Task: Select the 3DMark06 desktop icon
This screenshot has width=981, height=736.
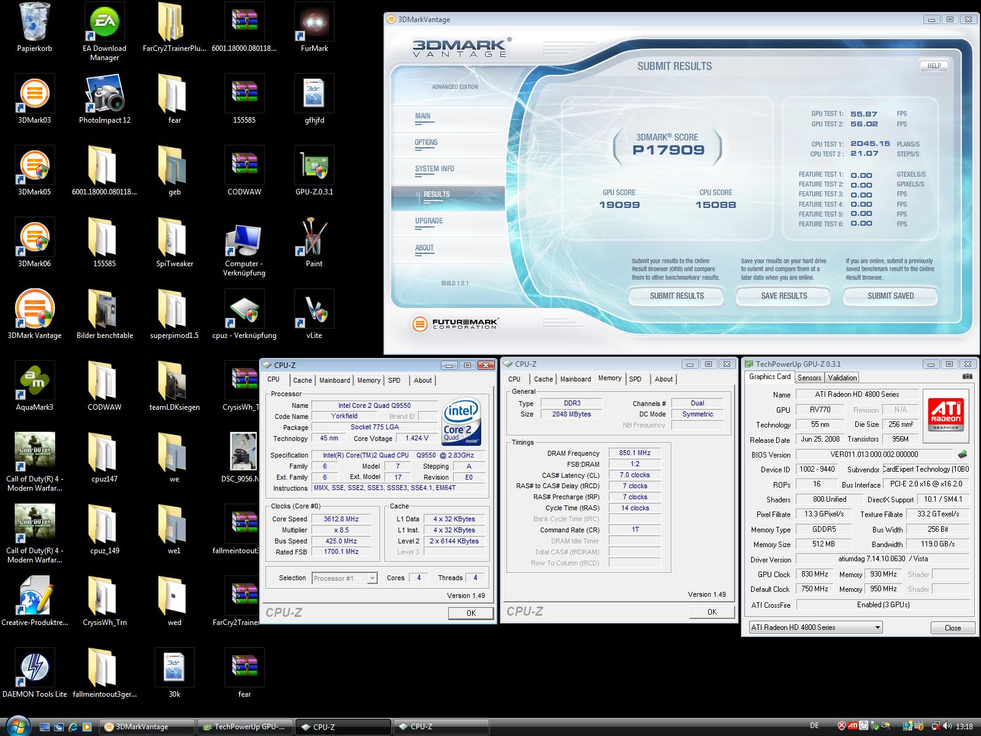Action: (x=34, y=243)
